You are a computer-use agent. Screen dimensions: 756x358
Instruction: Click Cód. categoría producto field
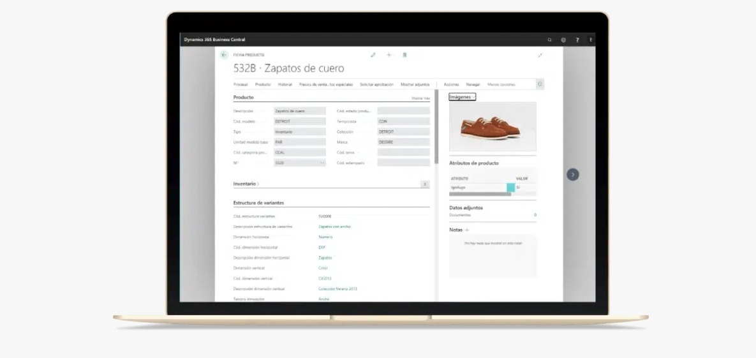pyautogui.click(x=300, y=153)
